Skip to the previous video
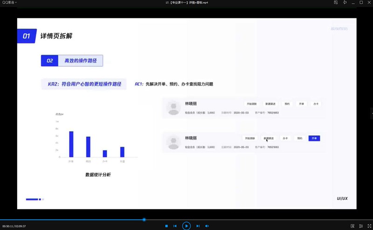This screenshot has width=373, height=230. 175,226
